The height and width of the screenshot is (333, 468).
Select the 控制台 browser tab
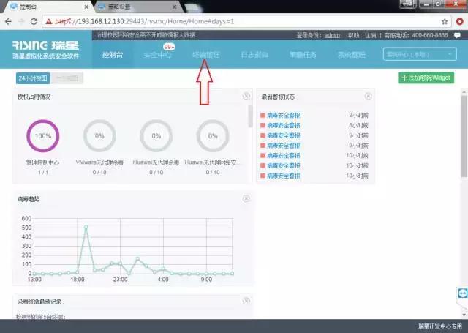pyautogui.click(x=48, y=7)
